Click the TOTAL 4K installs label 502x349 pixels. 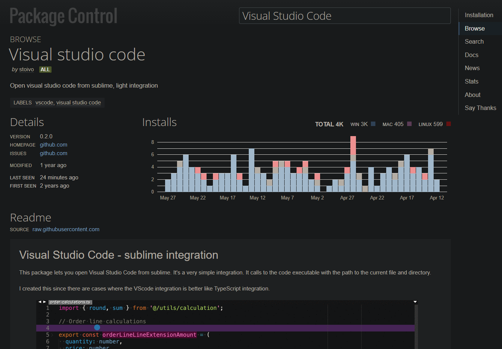pyautogui.click(x=329, y=124)
